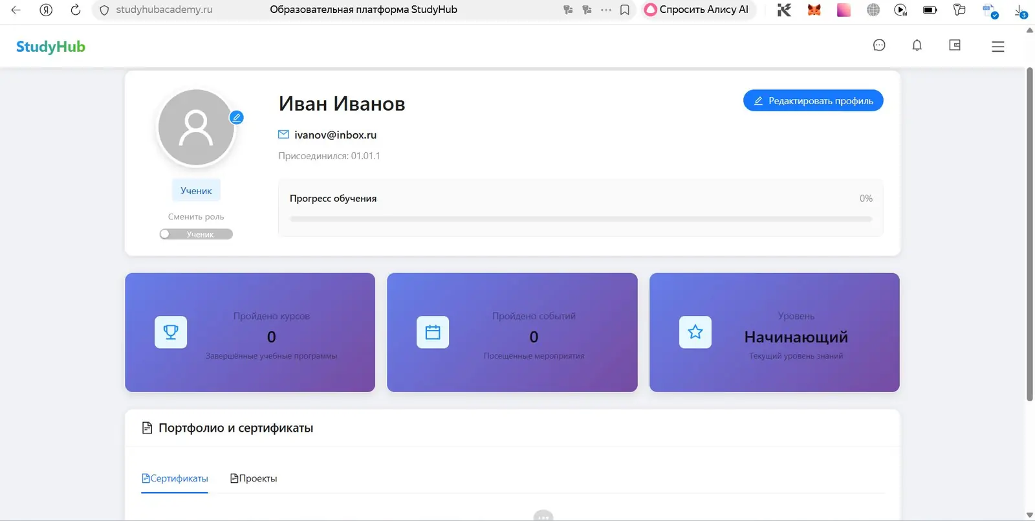Open the Kaspersky K extension icon
This screenshot has height=521, width=1035.
(784, 10)
